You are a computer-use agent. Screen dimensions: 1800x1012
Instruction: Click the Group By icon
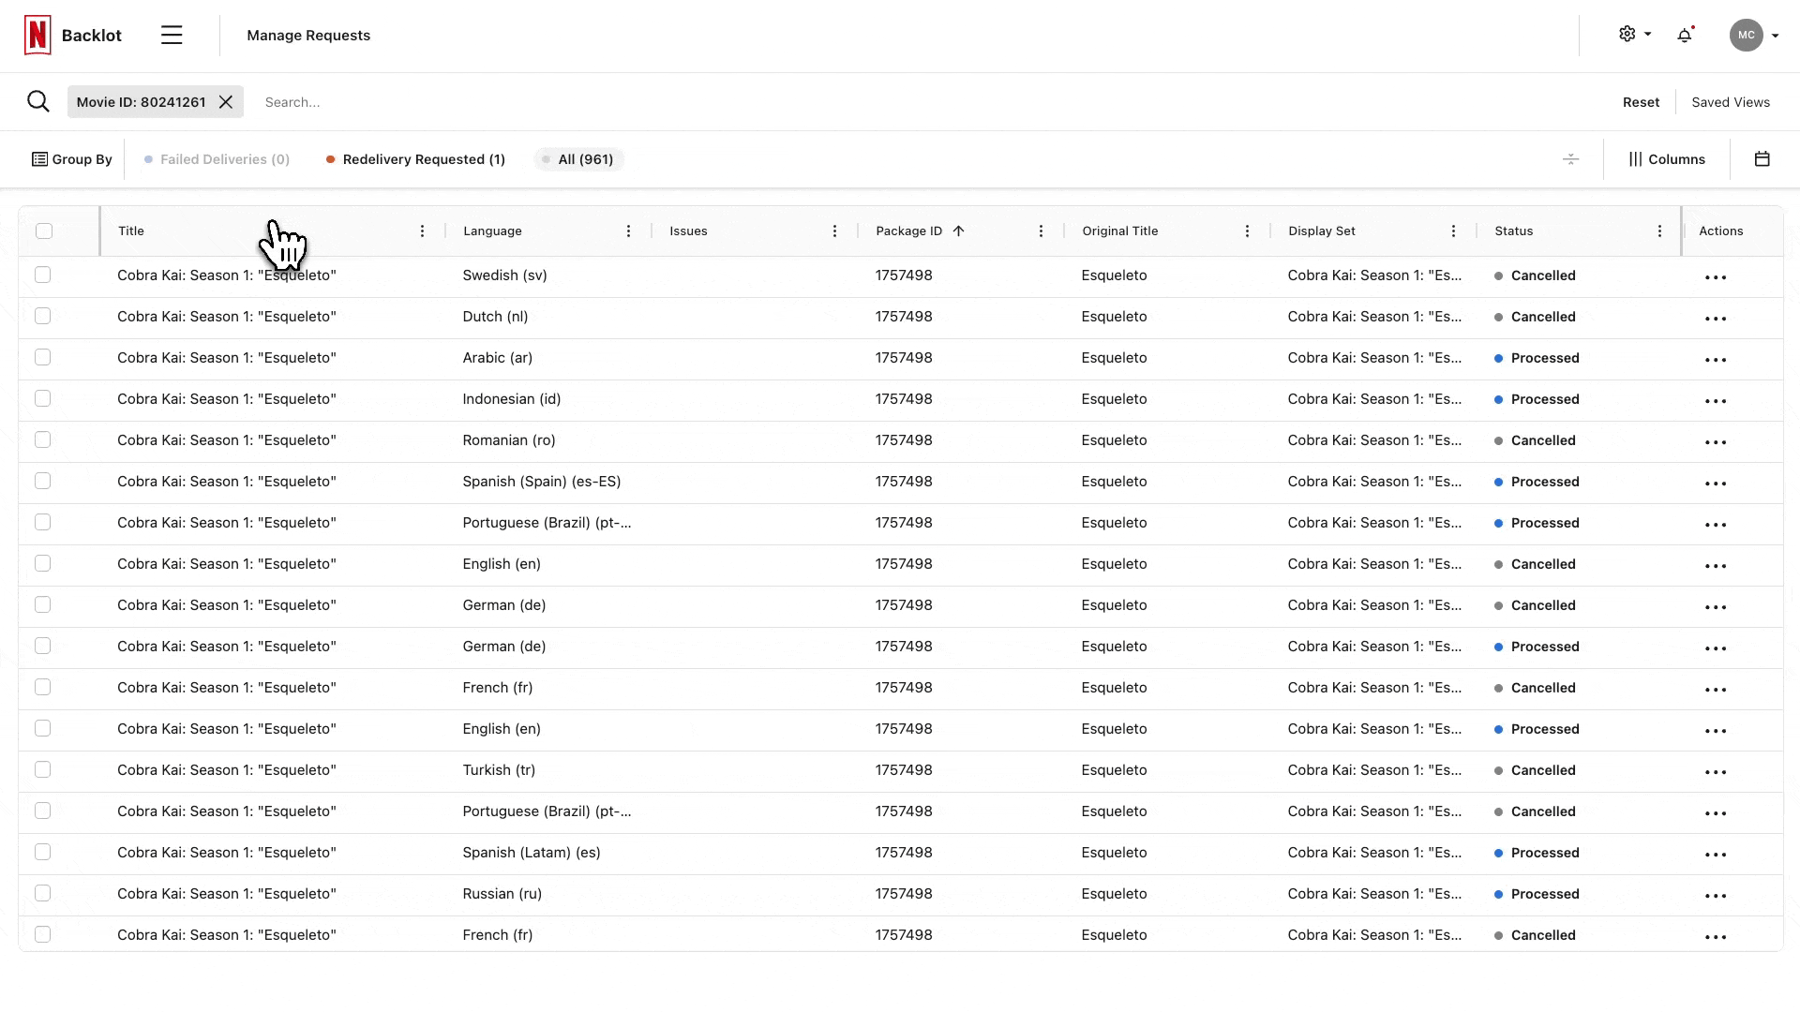coord(39,159)
